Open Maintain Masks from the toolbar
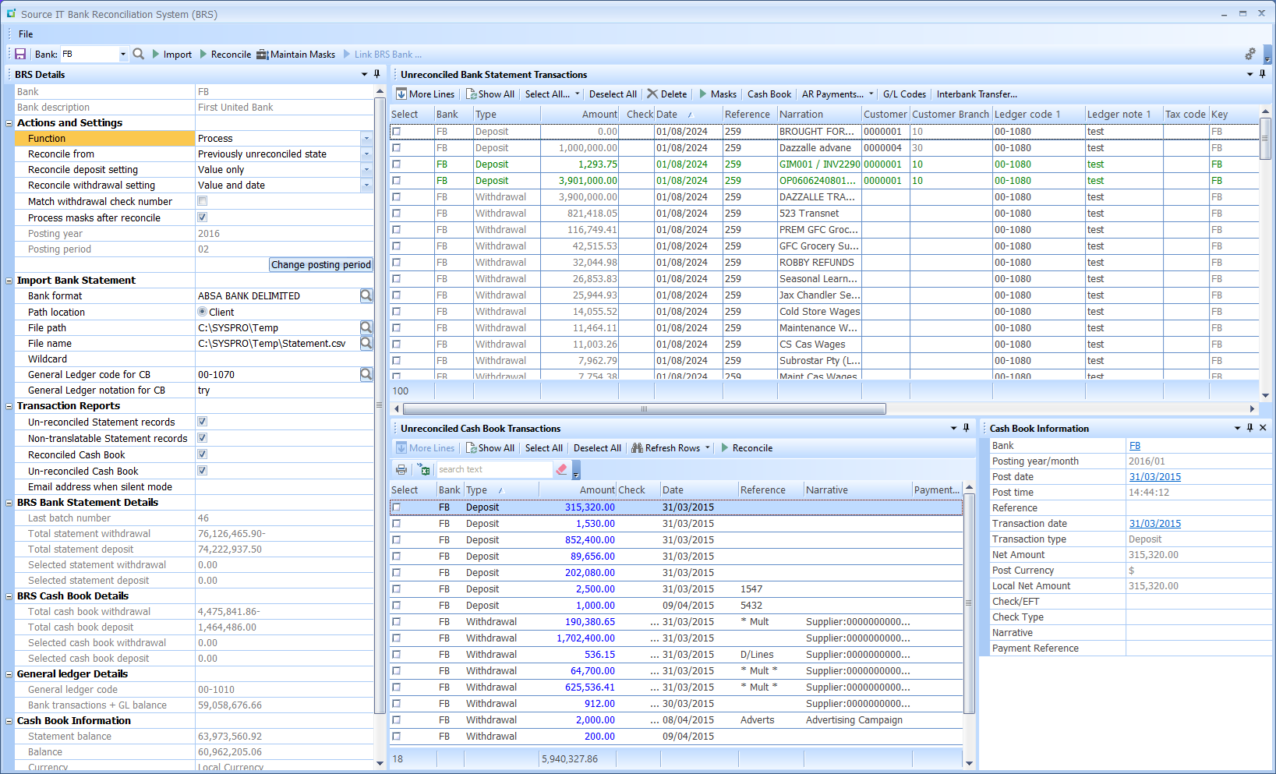Viewport: 1276px width, 774px height. [295, 55]
